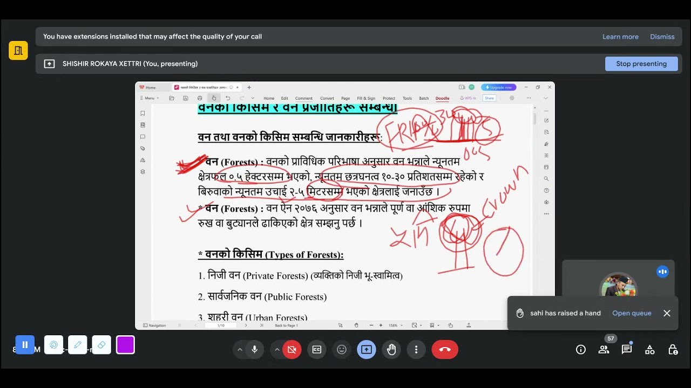Expand video settings arrow beside camera
The height and width of the screenshot is (388, 691).
277,350
